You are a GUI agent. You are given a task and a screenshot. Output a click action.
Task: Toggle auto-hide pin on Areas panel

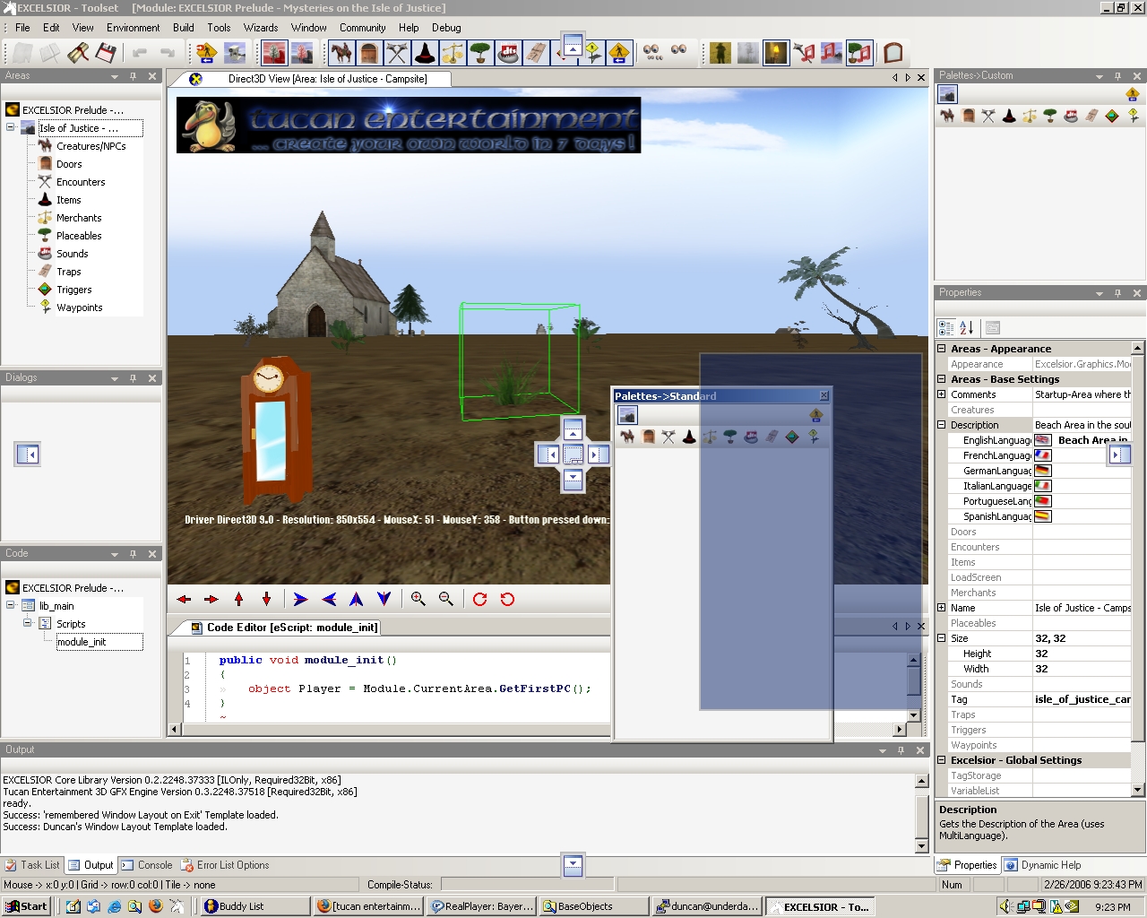(133, 76)
